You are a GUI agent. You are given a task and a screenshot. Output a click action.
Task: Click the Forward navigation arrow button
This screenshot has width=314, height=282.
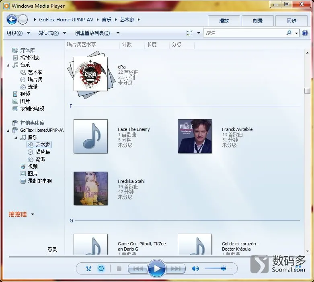[23, 19]
